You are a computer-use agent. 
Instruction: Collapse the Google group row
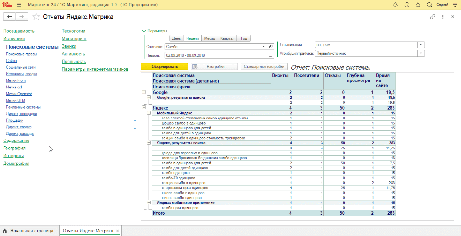[x=144, y=92]
